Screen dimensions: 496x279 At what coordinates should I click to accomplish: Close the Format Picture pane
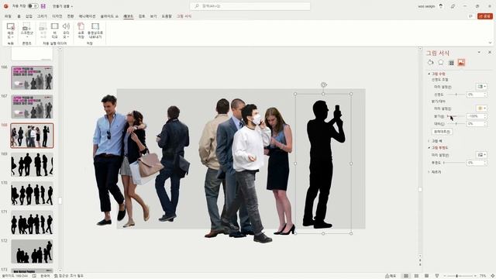(x=490, y=52)
